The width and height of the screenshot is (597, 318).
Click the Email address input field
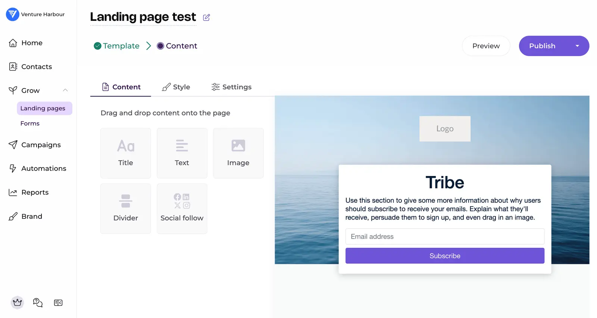click(x=445, y=236)
